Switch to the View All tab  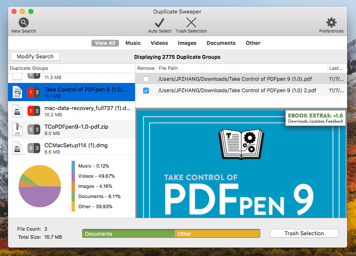tap(105, 43)
